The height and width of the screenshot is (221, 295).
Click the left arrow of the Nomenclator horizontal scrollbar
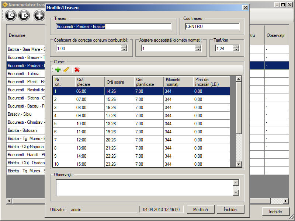point(9,201)
